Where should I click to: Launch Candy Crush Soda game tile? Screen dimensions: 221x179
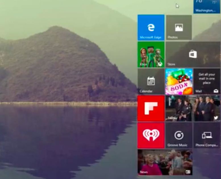click(179, 81)
